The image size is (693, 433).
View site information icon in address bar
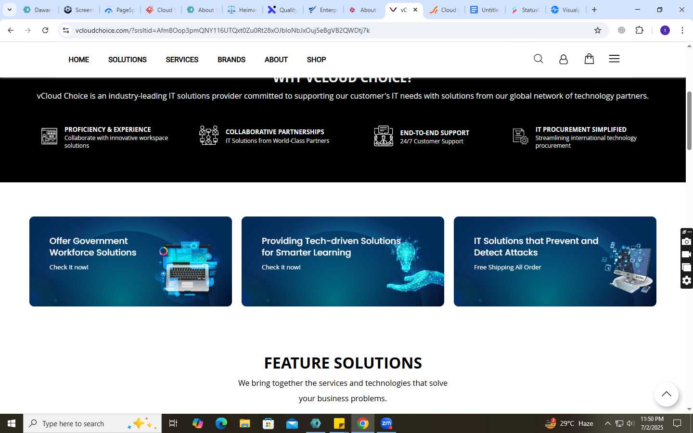[x=66, y=30]
